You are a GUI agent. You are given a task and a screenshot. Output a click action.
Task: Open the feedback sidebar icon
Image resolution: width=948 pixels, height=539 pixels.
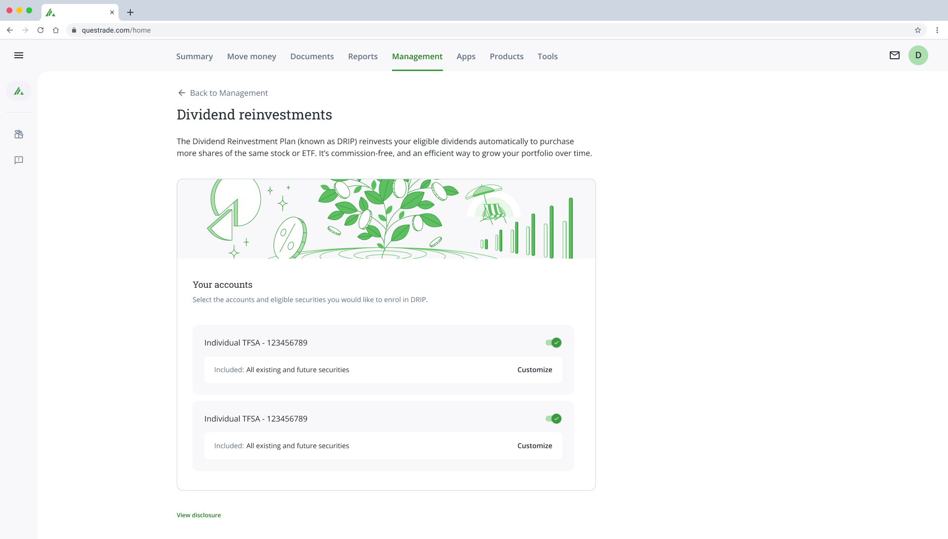tap(19, 160)
